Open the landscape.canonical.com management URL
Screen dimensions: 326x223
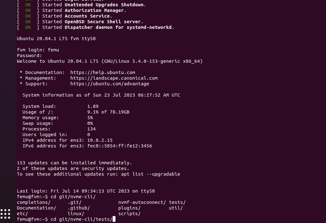tap(114, 78)
